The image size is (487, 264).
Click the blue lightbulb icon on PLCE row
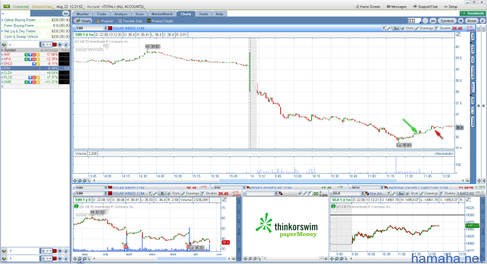pyautogui.click(x=30, y=78)
